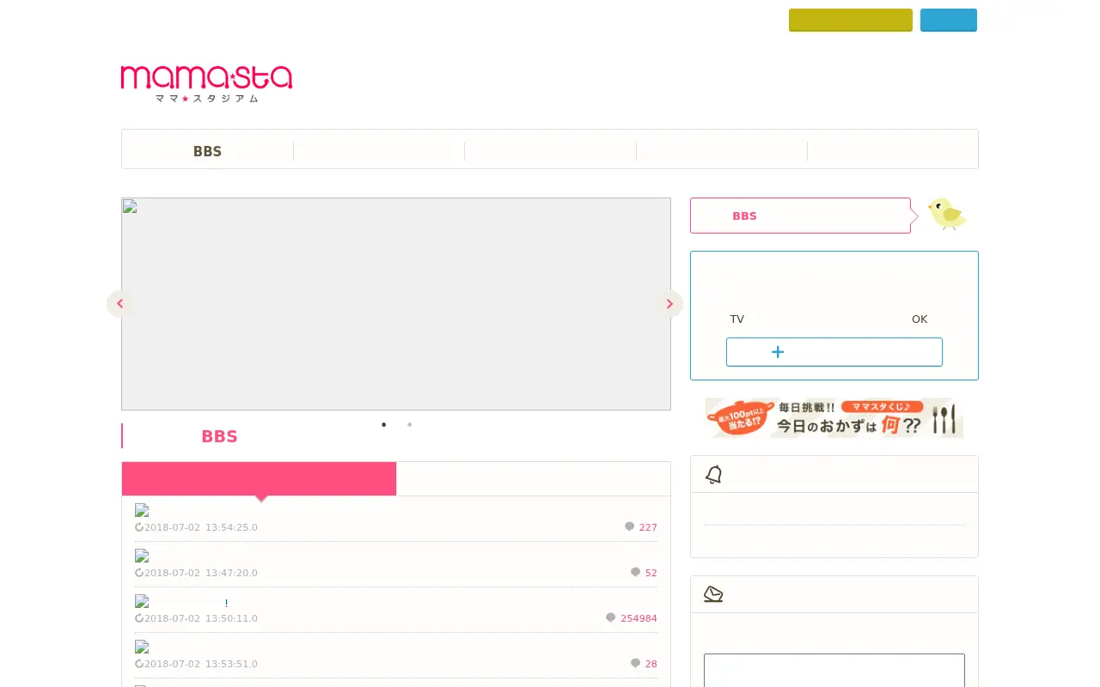Click the olive yellow header button
This screenshot has height=687, width=1100.
[851, 20]
